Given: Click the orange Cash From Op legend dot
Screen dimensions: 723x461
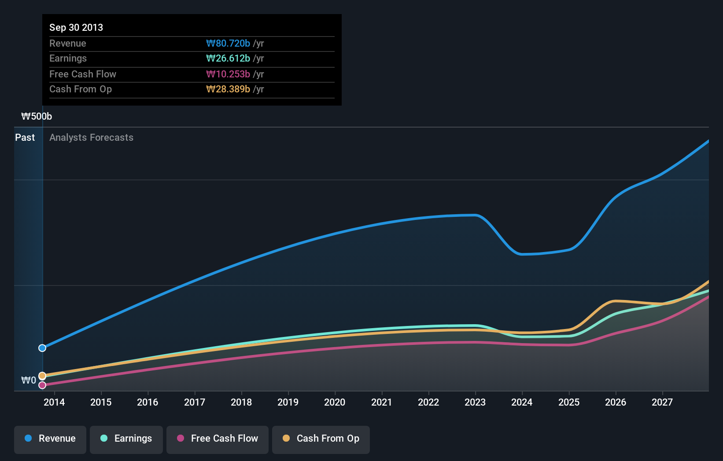Looking at the screenshot, I should click(x=286, y=439).
